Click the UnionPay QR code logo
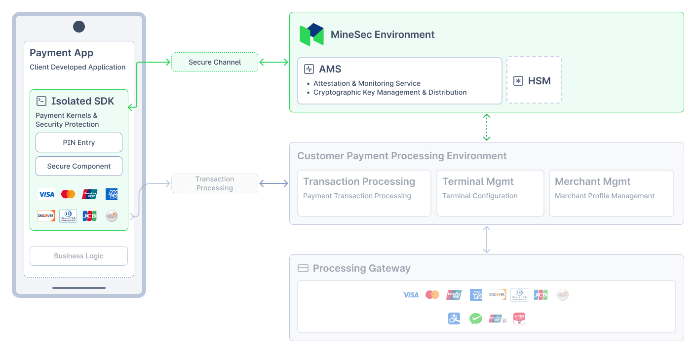This screenshot has width=696, height=353. 498,318
